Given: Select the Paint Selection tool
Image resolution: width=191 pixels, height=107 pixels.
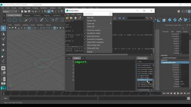Looking at the screenshot, I should pos(3,39).
